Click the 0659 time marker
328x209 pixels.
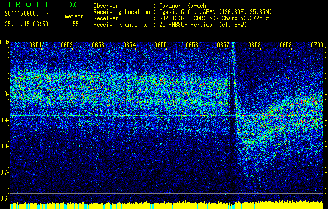click(x=286, y=44)
